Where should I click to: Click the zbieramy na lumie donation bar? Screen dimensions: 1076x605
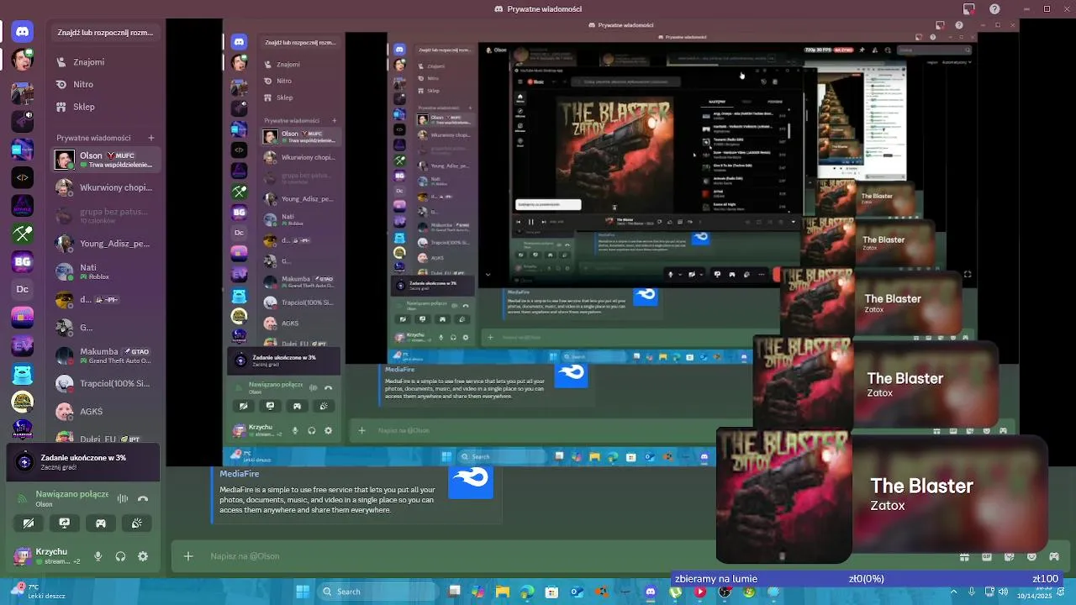point(867,578)
